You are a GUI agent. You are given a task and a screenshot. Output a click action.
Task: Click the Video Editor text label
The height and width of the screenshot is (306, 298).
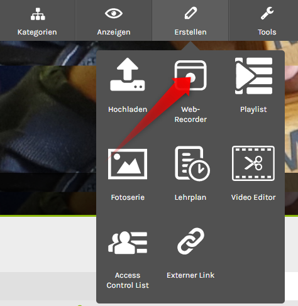[x=253, y=197]
